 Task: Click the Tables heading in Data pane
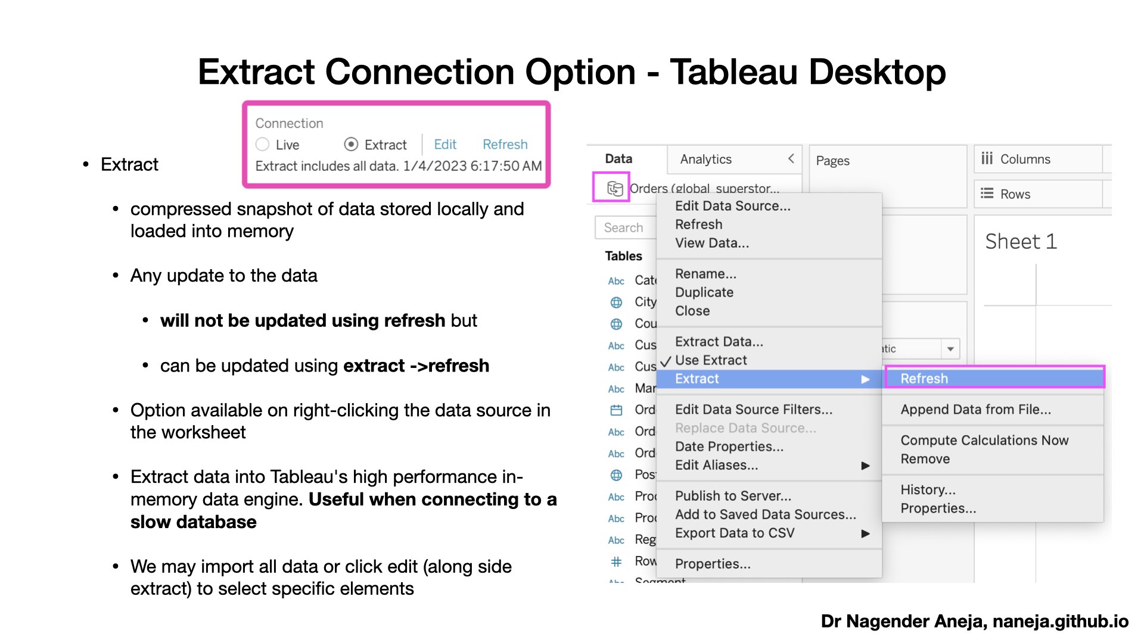pyautogui.click(x=623, y=256)
